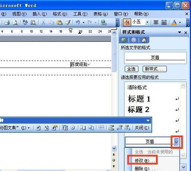This screenshot has height=171, width=191.
Task: Click document scrollbar down arrow
Action: click(114, 148)
